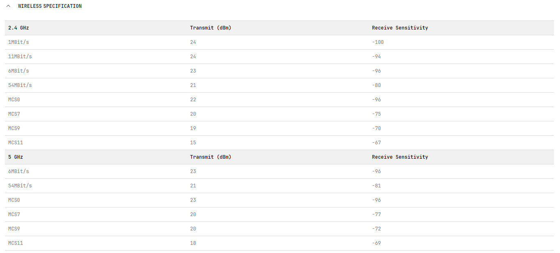The height and width of the screenshot is (253, 560).
Task: Click the -81 receive sensitivity value
Action: [x=376, y=186]
